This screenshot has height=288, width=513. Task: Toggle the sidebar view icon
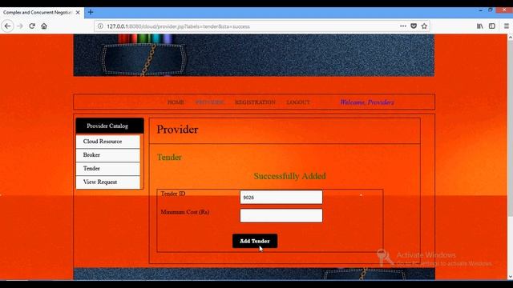[x=491, y=26]
